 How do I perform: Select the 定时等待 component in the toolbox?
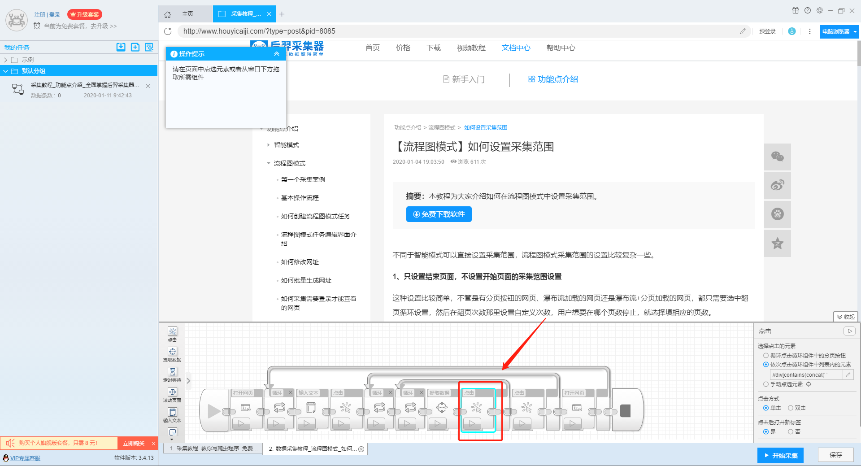pos(172,375)
